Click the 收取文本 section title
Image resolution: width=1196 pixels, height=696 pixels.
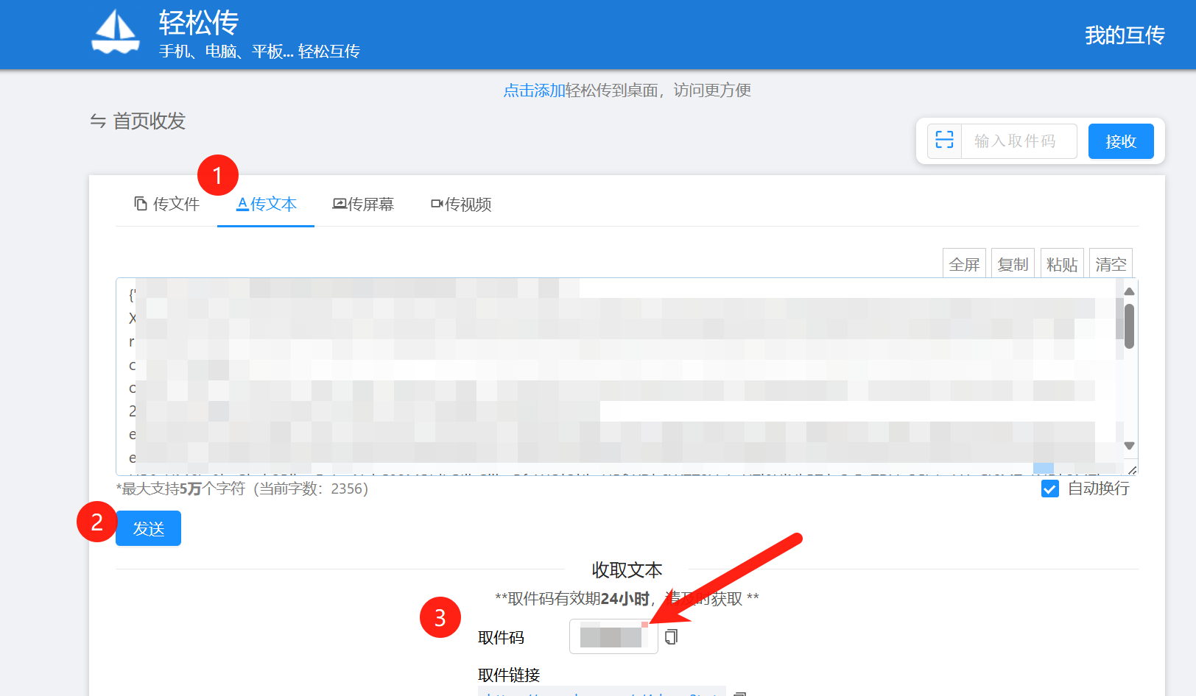coord(627,570)
